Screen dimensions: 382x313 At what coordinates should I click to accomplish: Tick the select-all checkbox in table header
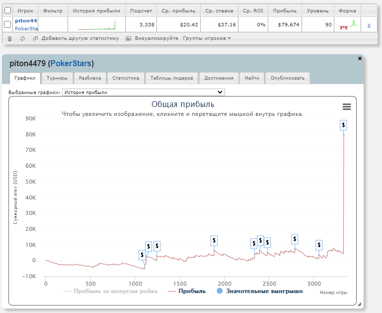pyautogui.click(x=7, y=10)
